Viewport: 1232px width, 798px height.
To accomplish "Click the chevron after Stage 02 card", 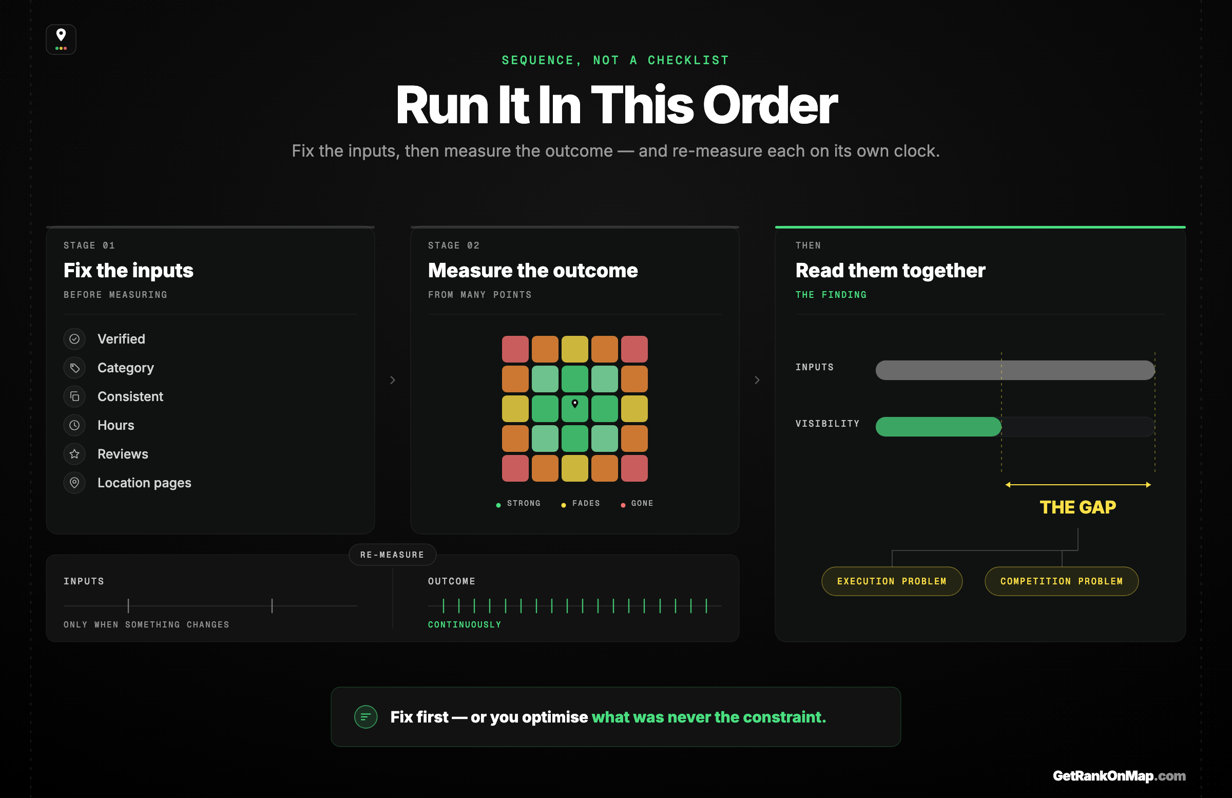I will [757, 380].
